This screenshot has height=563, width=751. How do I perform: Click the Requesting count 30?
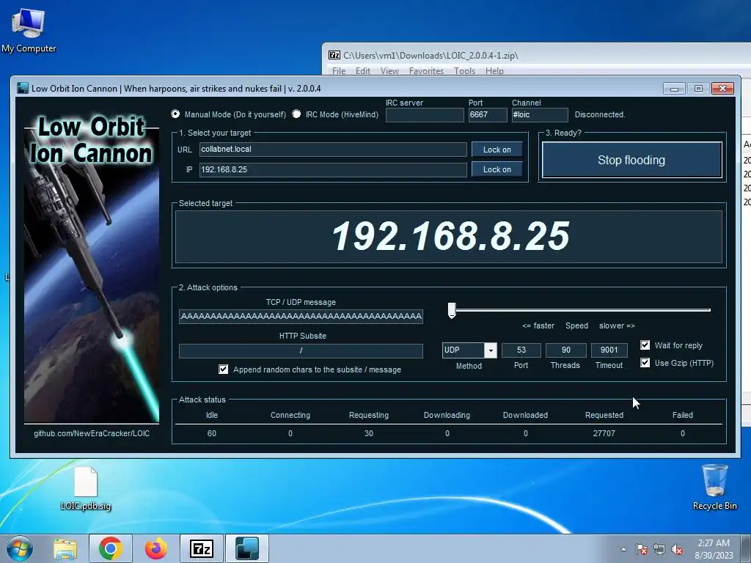(369, 433)
